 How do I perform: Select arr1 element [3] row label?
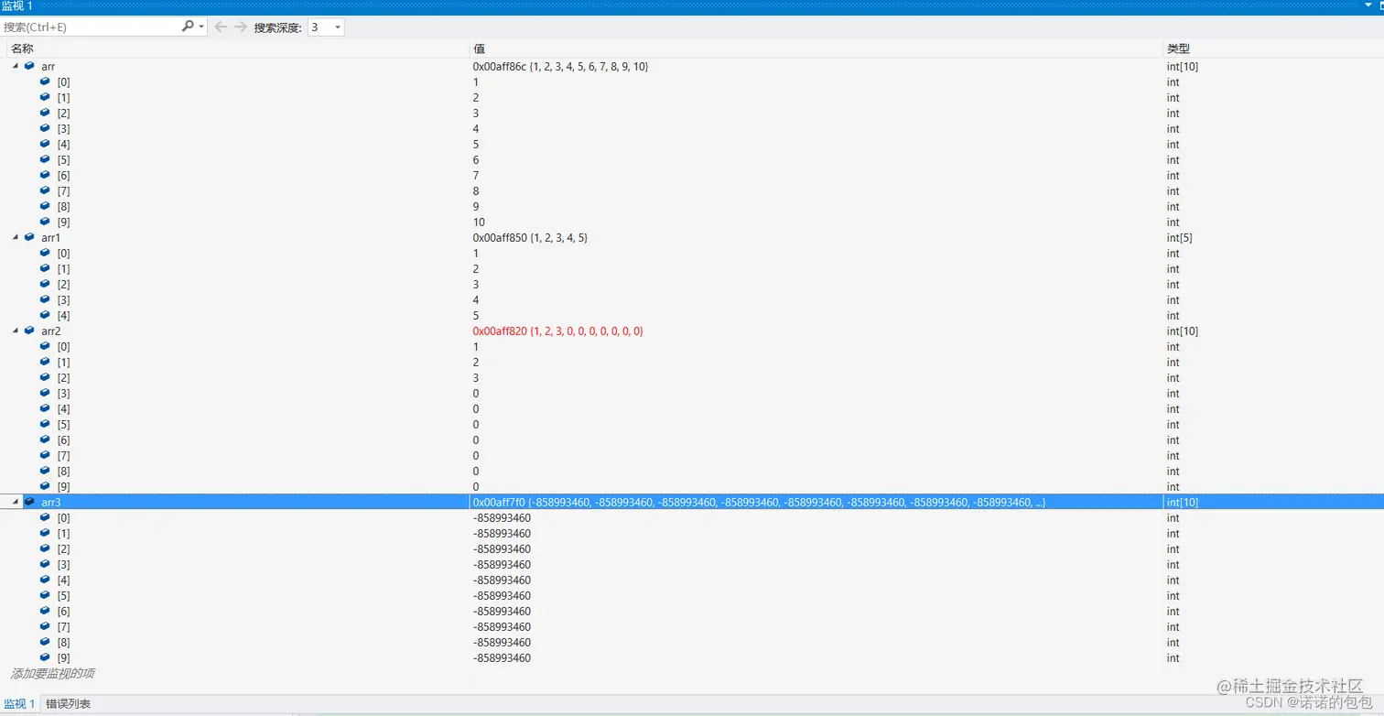click(63, 299)
